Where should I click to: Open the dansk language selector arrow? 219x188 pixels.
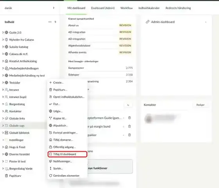(x=54, y=8)
